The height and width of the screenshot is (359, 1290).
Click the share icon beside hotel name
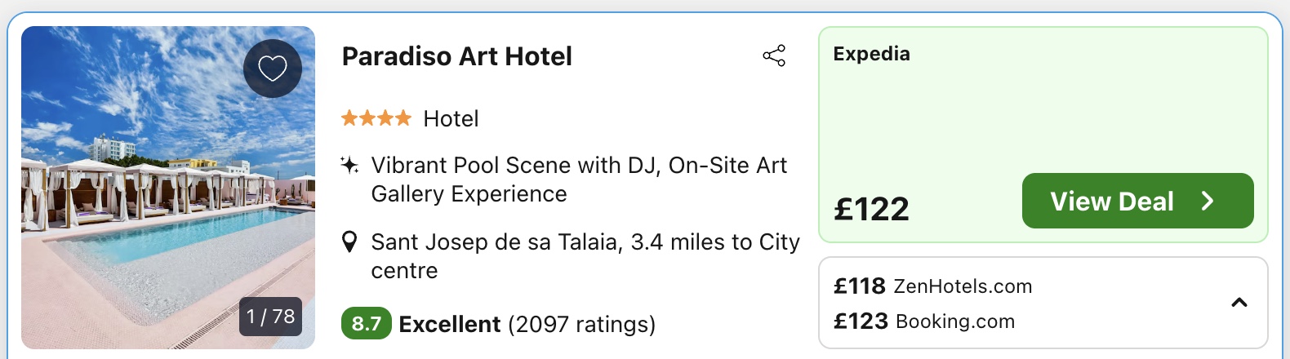pyautogui.click(x=774, y=55)
